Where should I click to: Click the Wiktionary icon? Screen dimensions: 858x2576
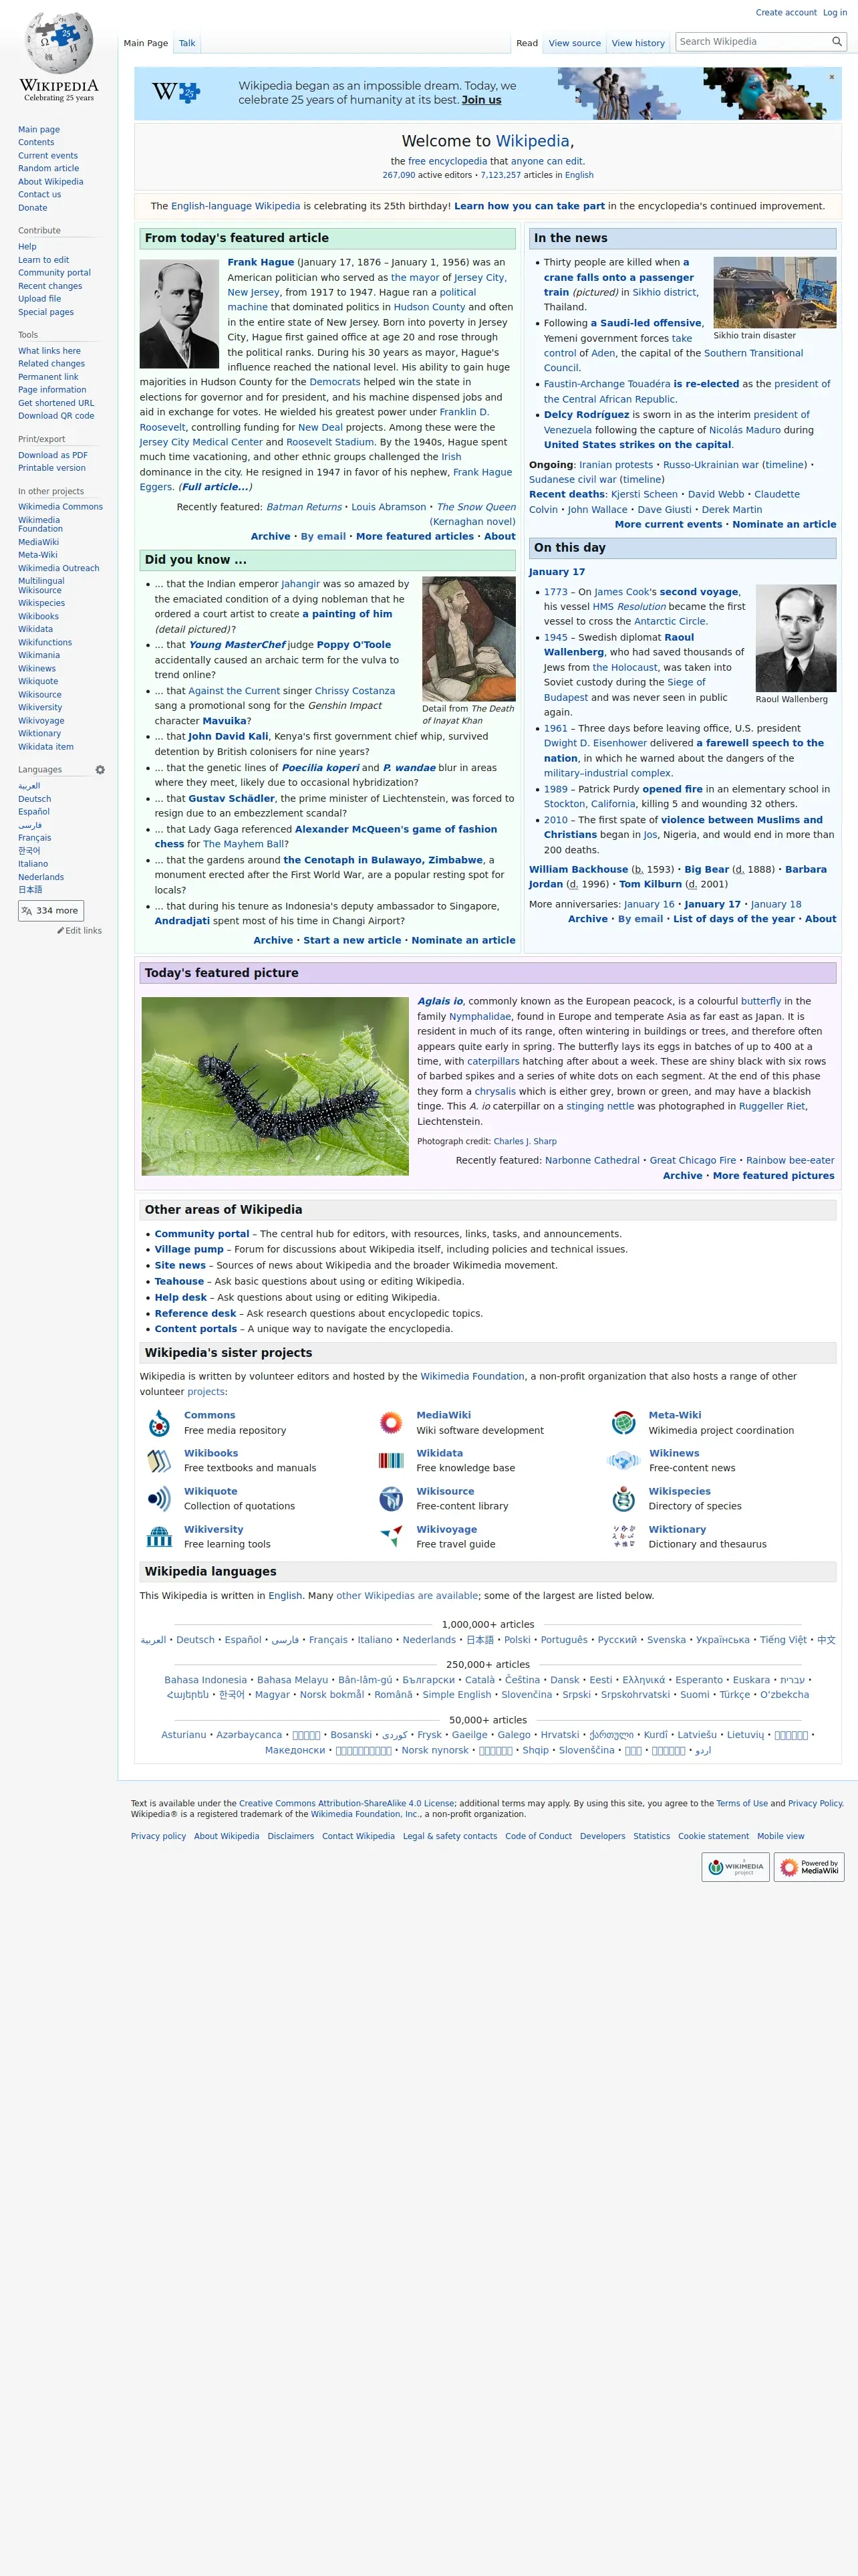pos(623,1536)
